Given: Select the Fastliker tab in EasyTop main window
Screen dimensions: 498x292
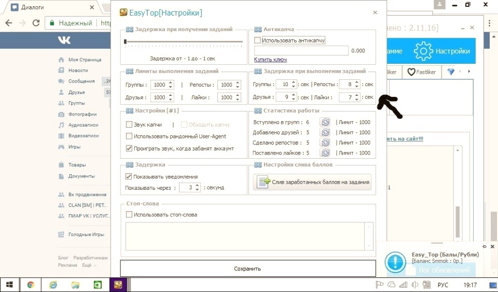Looking at the screenshot, I should pyautogui.click(x=422, y=72).
